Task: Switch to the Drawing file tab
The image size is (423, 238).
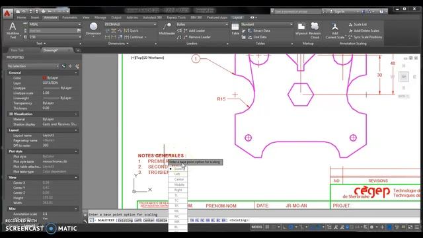Action: (x=57, y=50)
